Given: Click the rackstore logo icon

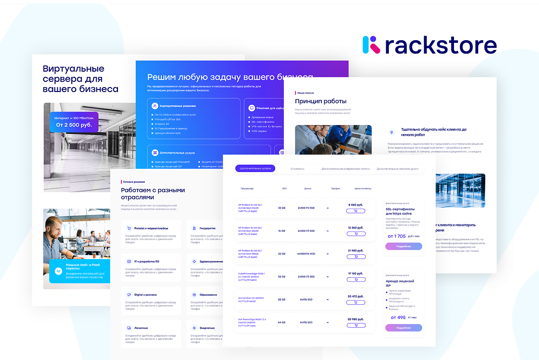Looking at the screenshot, I should pos(371,45).
